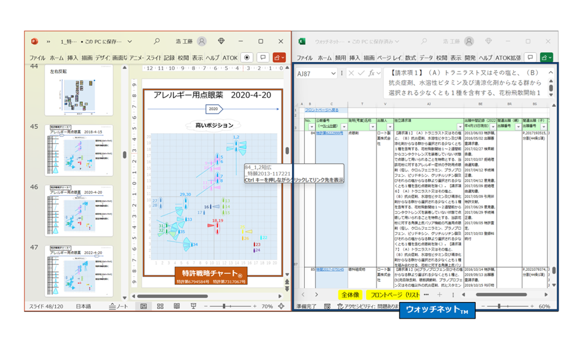Image resolution: width=585 pixels, height=339 pixels.
Task: Open comments pane in PowerPoint
Action: [x=262, y=58]
